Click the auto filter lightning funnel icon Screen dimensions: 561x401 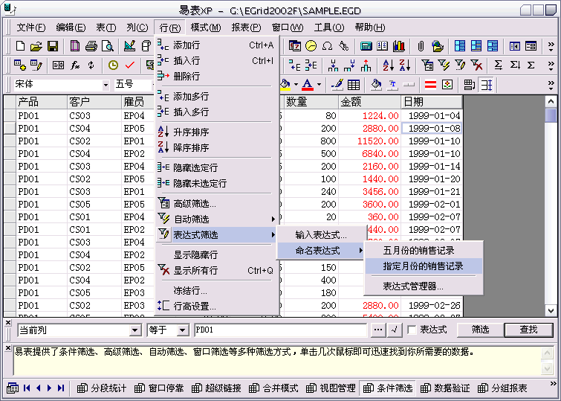pyautogui.click(x=444, y=65)
